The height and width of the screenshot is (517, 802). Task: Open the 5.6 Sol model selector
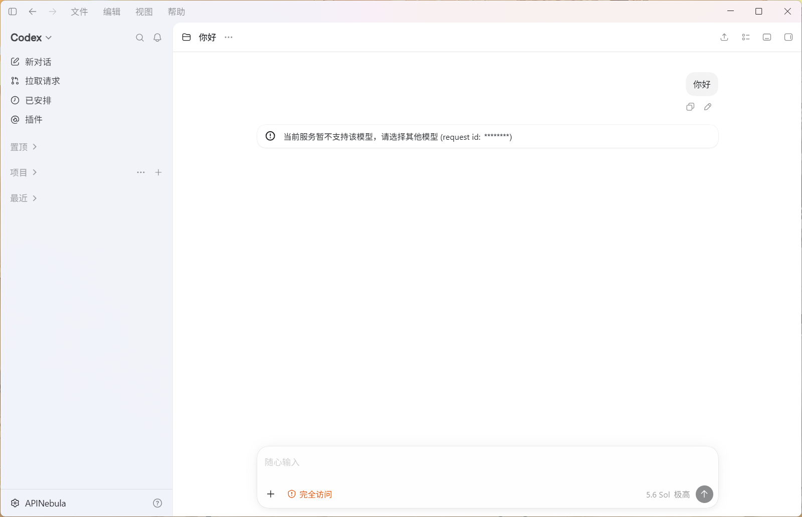[668, 494]
